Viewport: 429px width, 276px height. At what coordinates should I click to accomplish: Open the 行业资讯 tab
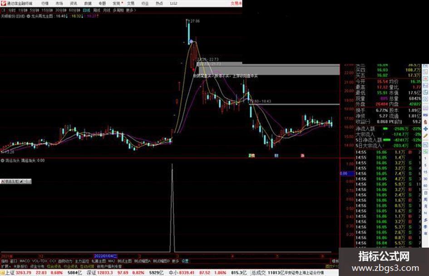point(71,266)
